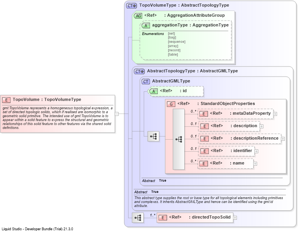Expand the directedTopoSolid element
The image size is (298, 231).
coord(235,218)
